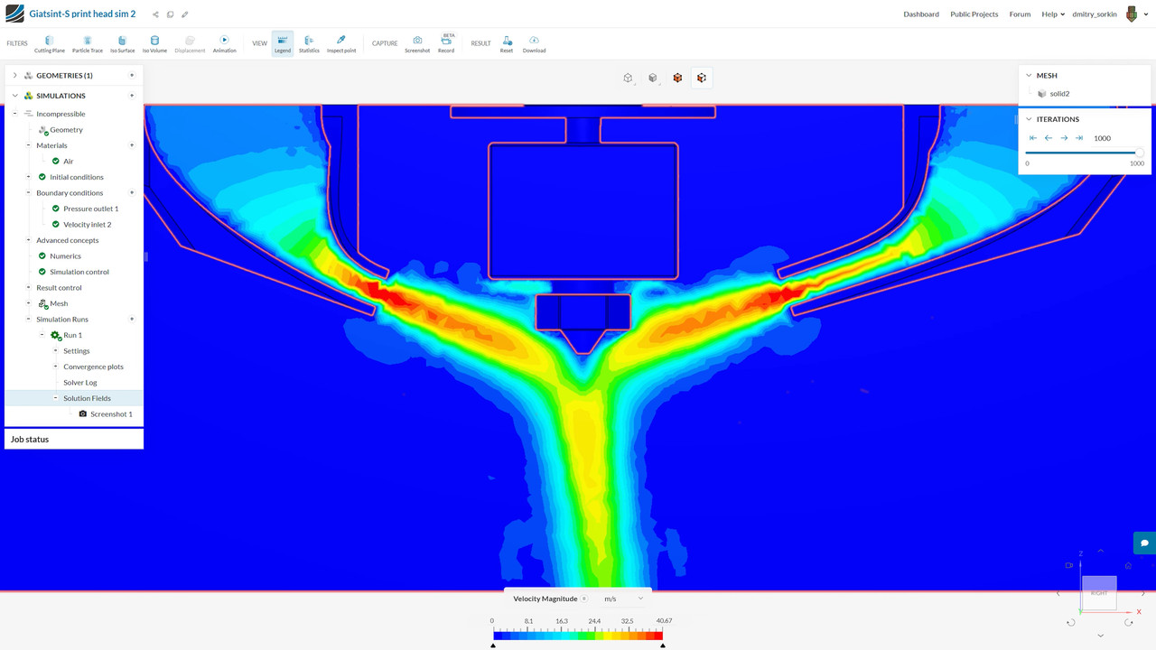
Task: Open the m/s units dropdown
Action: tap(624, 599)
